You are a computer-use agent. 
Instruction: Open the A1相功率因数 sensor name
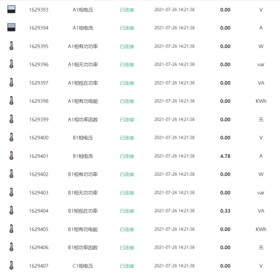click(83, 120)
